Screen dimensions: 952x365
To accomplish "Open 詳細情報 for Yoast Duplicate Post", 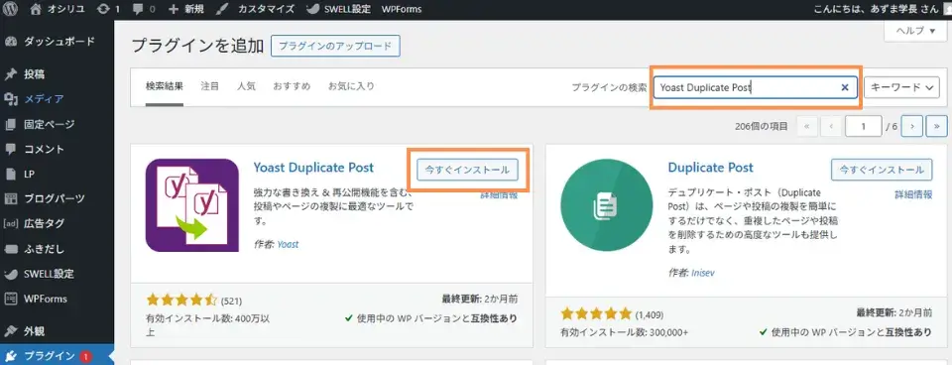I will [x=499, y=195].
